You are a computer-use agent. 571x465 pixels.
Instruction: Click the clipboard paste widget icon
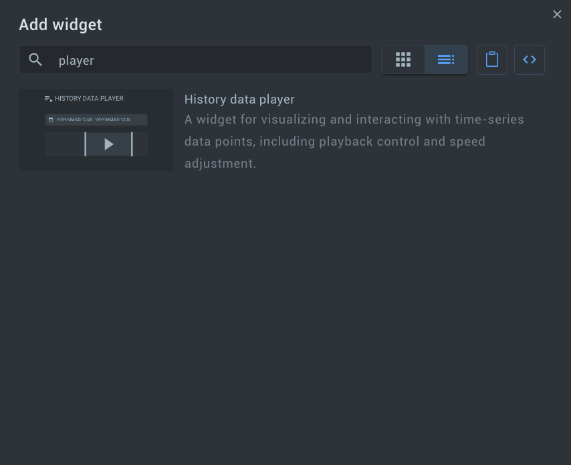pos(492,59)
